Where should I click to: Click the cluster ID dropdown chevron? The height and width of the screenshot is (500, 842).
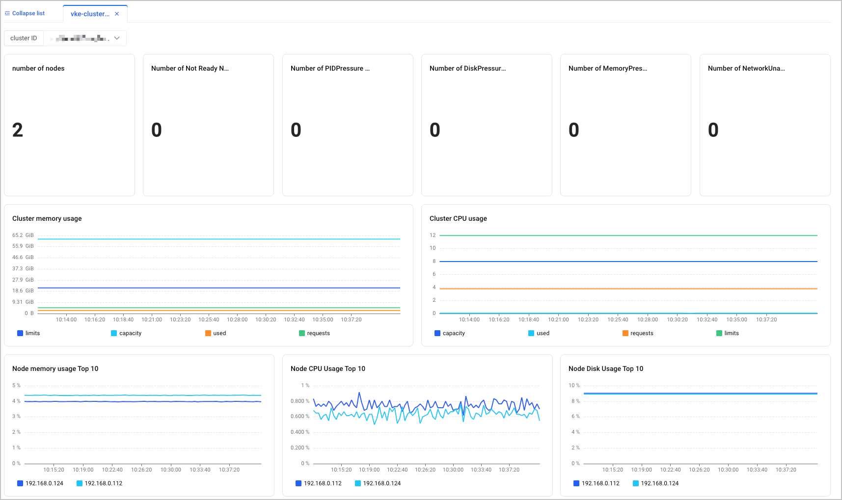click(x=117, y=38)
